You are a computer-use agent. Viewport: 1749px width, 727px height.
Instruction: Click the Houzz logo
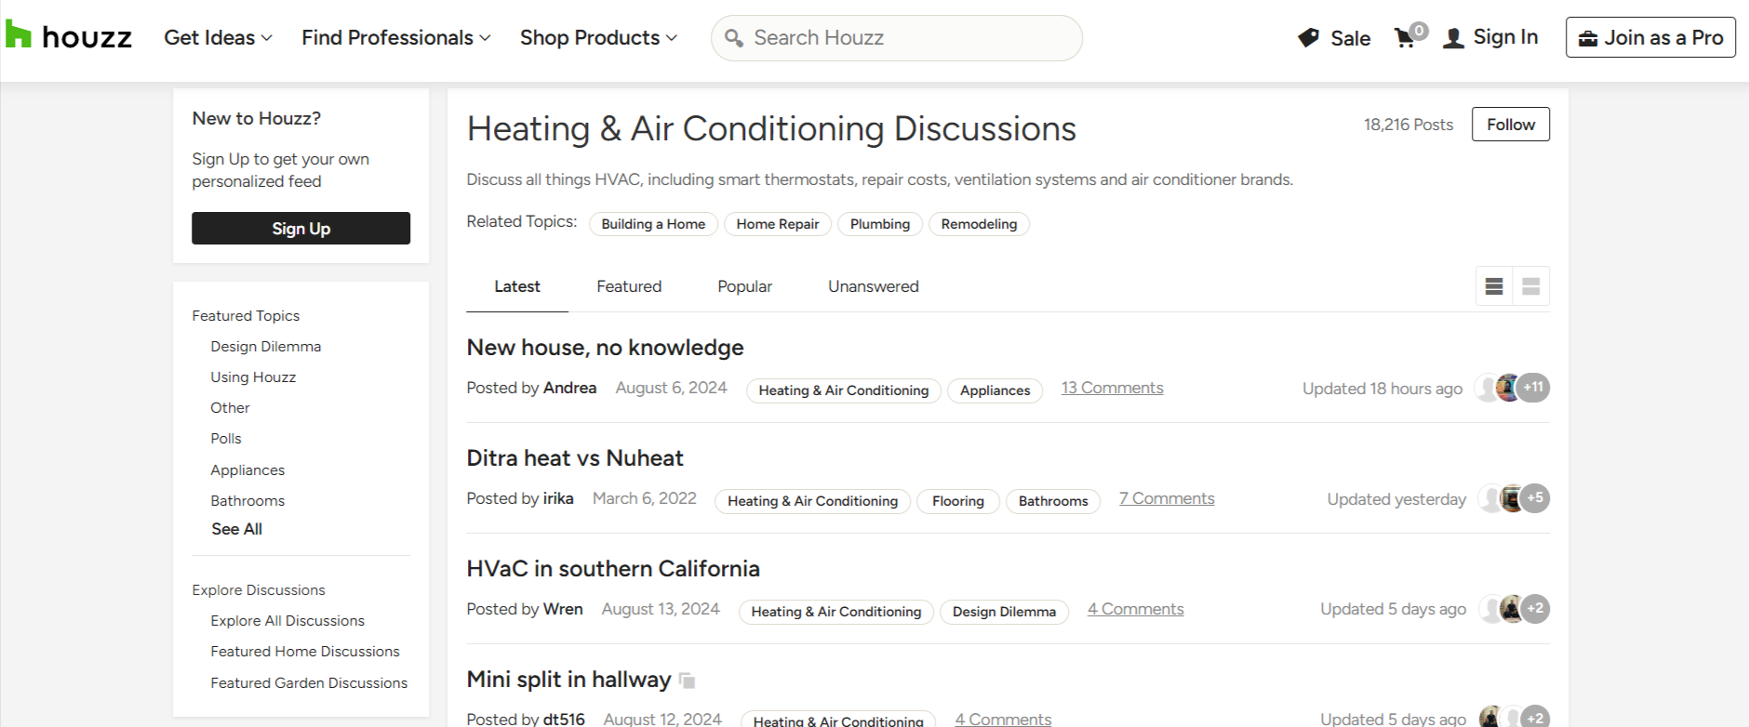[69, 37]
